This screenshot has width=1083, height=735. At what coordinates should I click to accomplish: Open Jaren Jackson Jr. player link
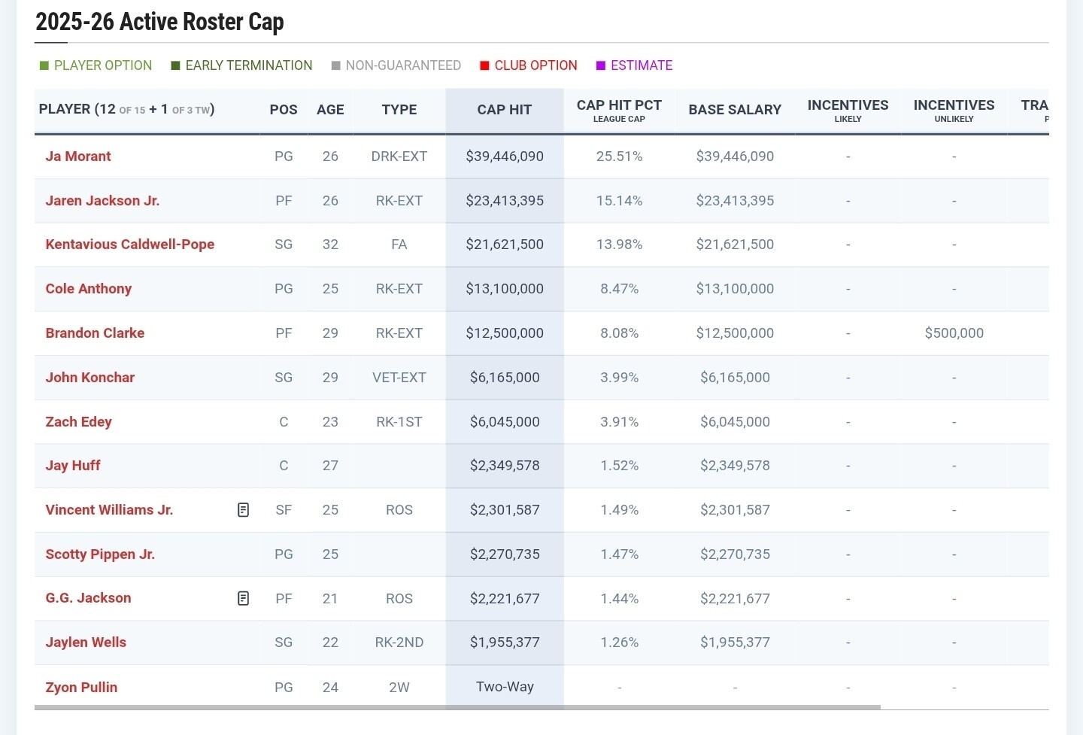point(102,201)
